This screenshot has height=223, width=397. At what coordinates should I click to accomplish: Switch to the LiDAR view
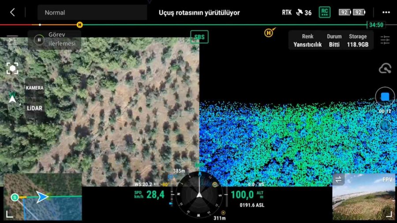pyautogui.click(x=34, y=108)
